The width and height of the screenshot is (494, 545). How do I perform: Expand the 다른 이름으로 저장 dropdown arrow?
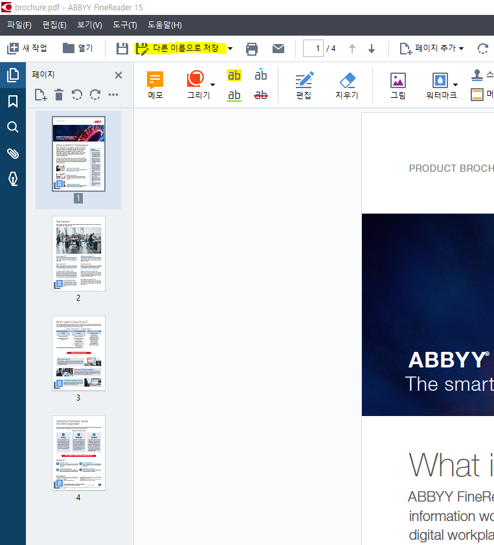[230, 49]
